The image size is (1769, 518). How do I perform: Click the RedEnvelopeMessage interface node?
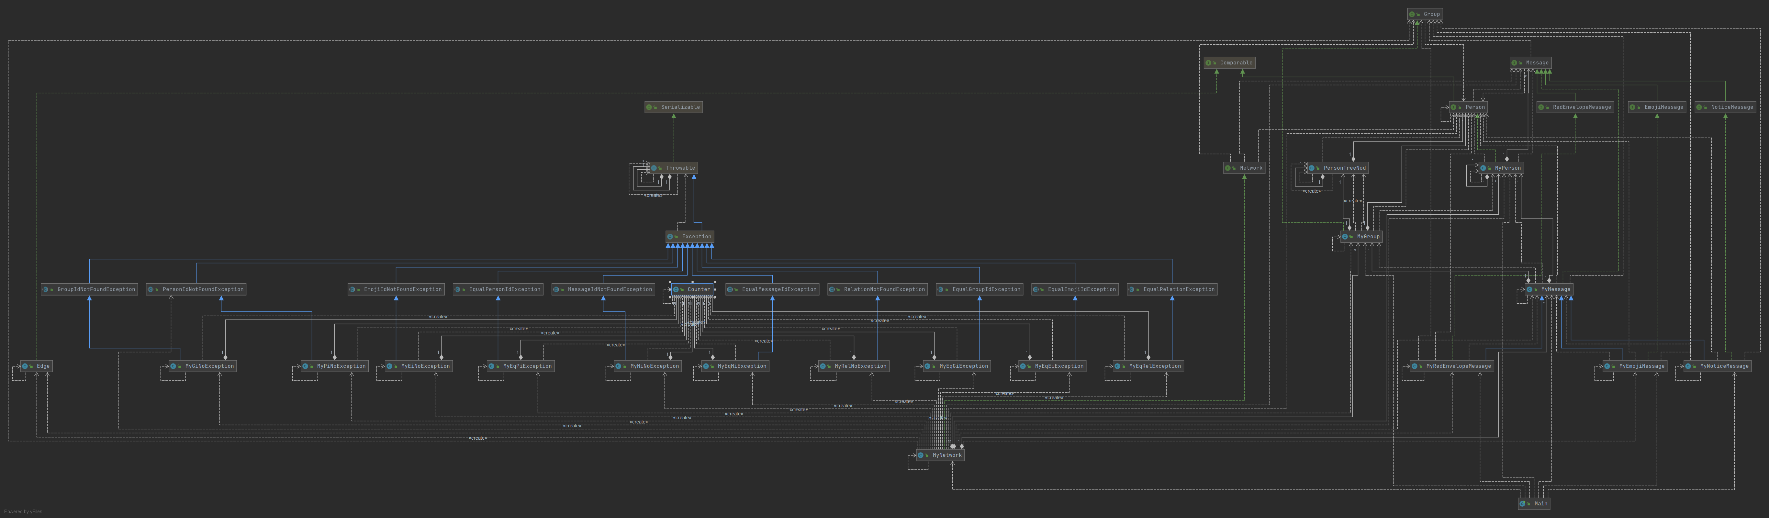[x=1575, y=107]
